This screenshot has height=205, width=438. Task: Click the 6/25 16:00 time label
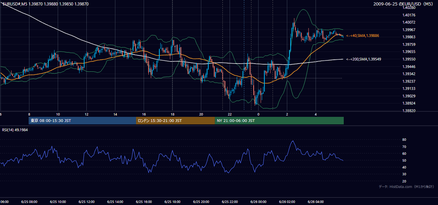(x=144, y=202)
